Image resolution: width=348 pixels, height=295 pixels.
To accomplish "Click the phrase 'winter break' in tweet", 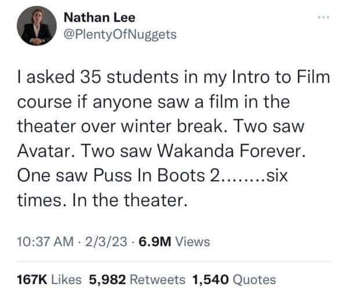I will point(172,127).
